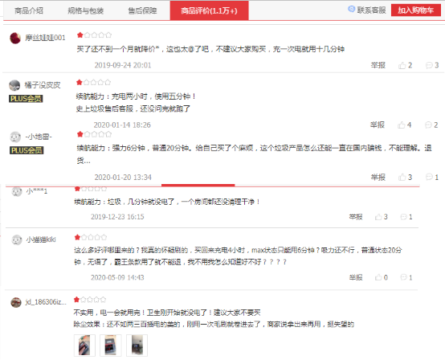Click star rating of 橘子没皮皮 review
Viewport: 445px width, 364px height.
[93, 83]
